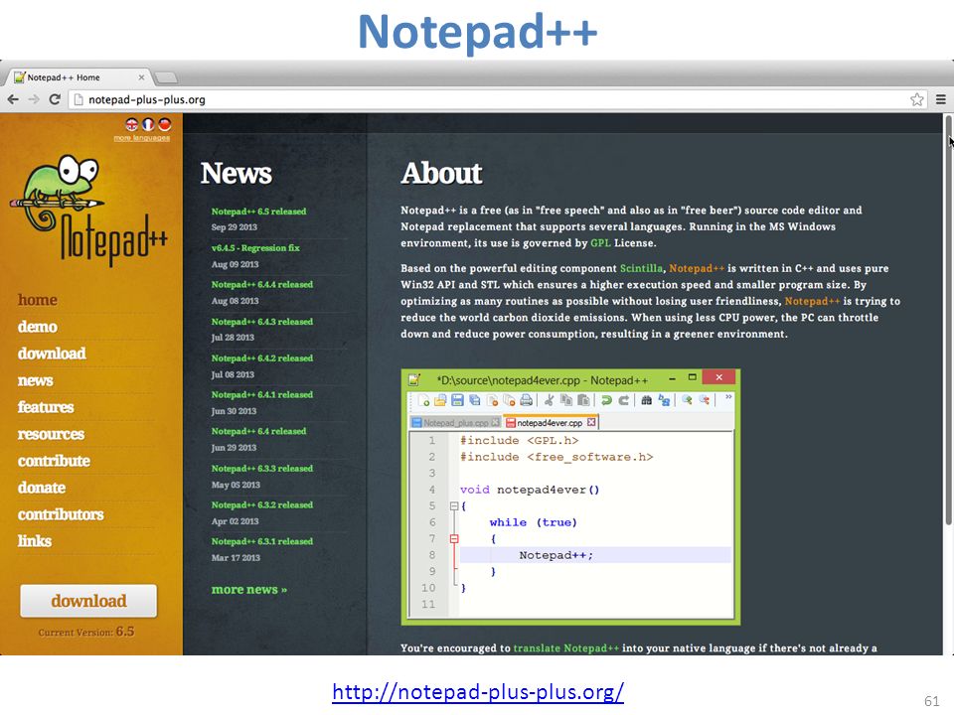The height and width of the screenshot is (715, 954).
Task: Click the Save All icon in toolbar
Action: 475,400
